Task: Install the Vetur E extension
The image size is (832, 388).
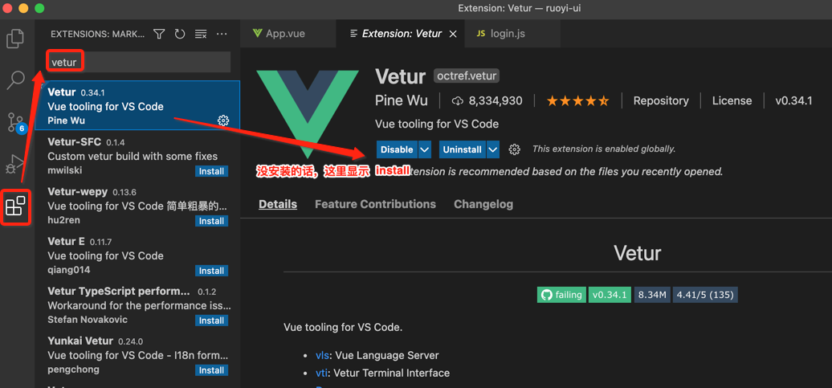Action: pos(212,271)
